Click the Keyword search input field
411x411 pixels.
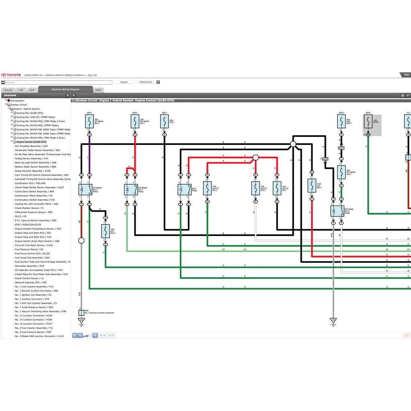[59, 82]
